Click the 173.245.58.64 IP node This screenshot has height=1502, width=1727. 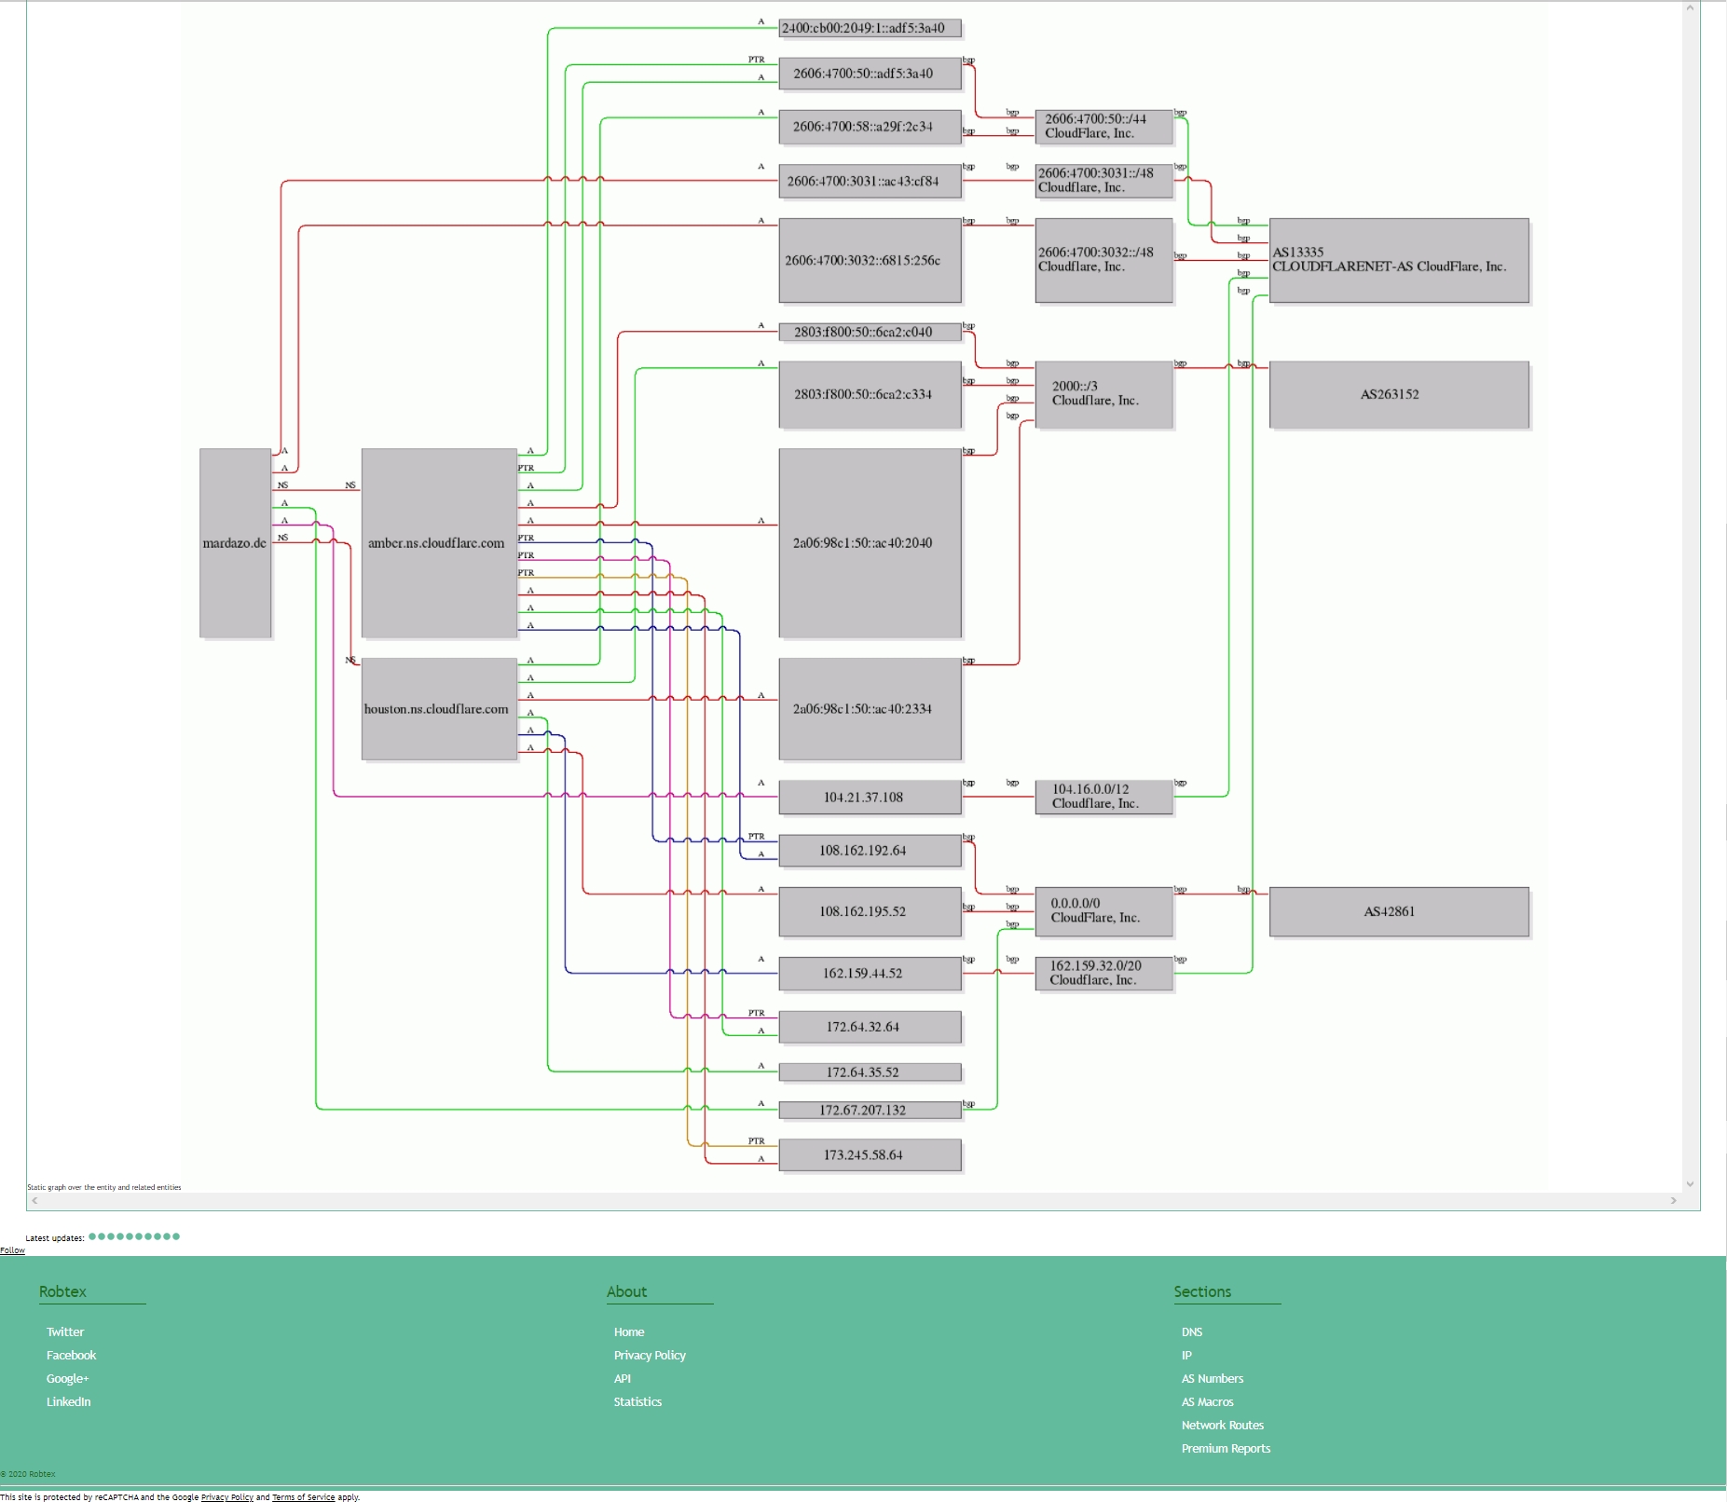pyautogui.click(x=870, y=1154)
